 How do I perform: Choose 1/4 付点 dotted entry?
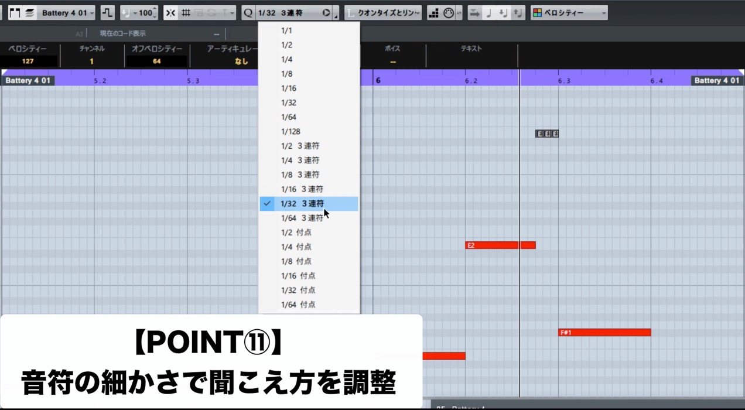point(309,247)
